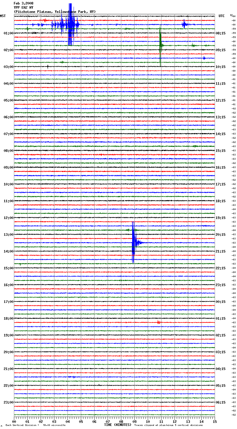Select the 20:15 UTC time label
Viewport: 237px width, 429px height.
[x=221, y=235]
